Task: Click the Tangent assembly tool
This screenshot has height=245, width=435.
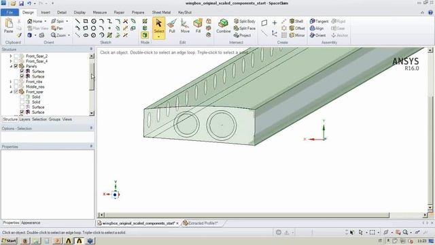Action: [x=319, y=21]
